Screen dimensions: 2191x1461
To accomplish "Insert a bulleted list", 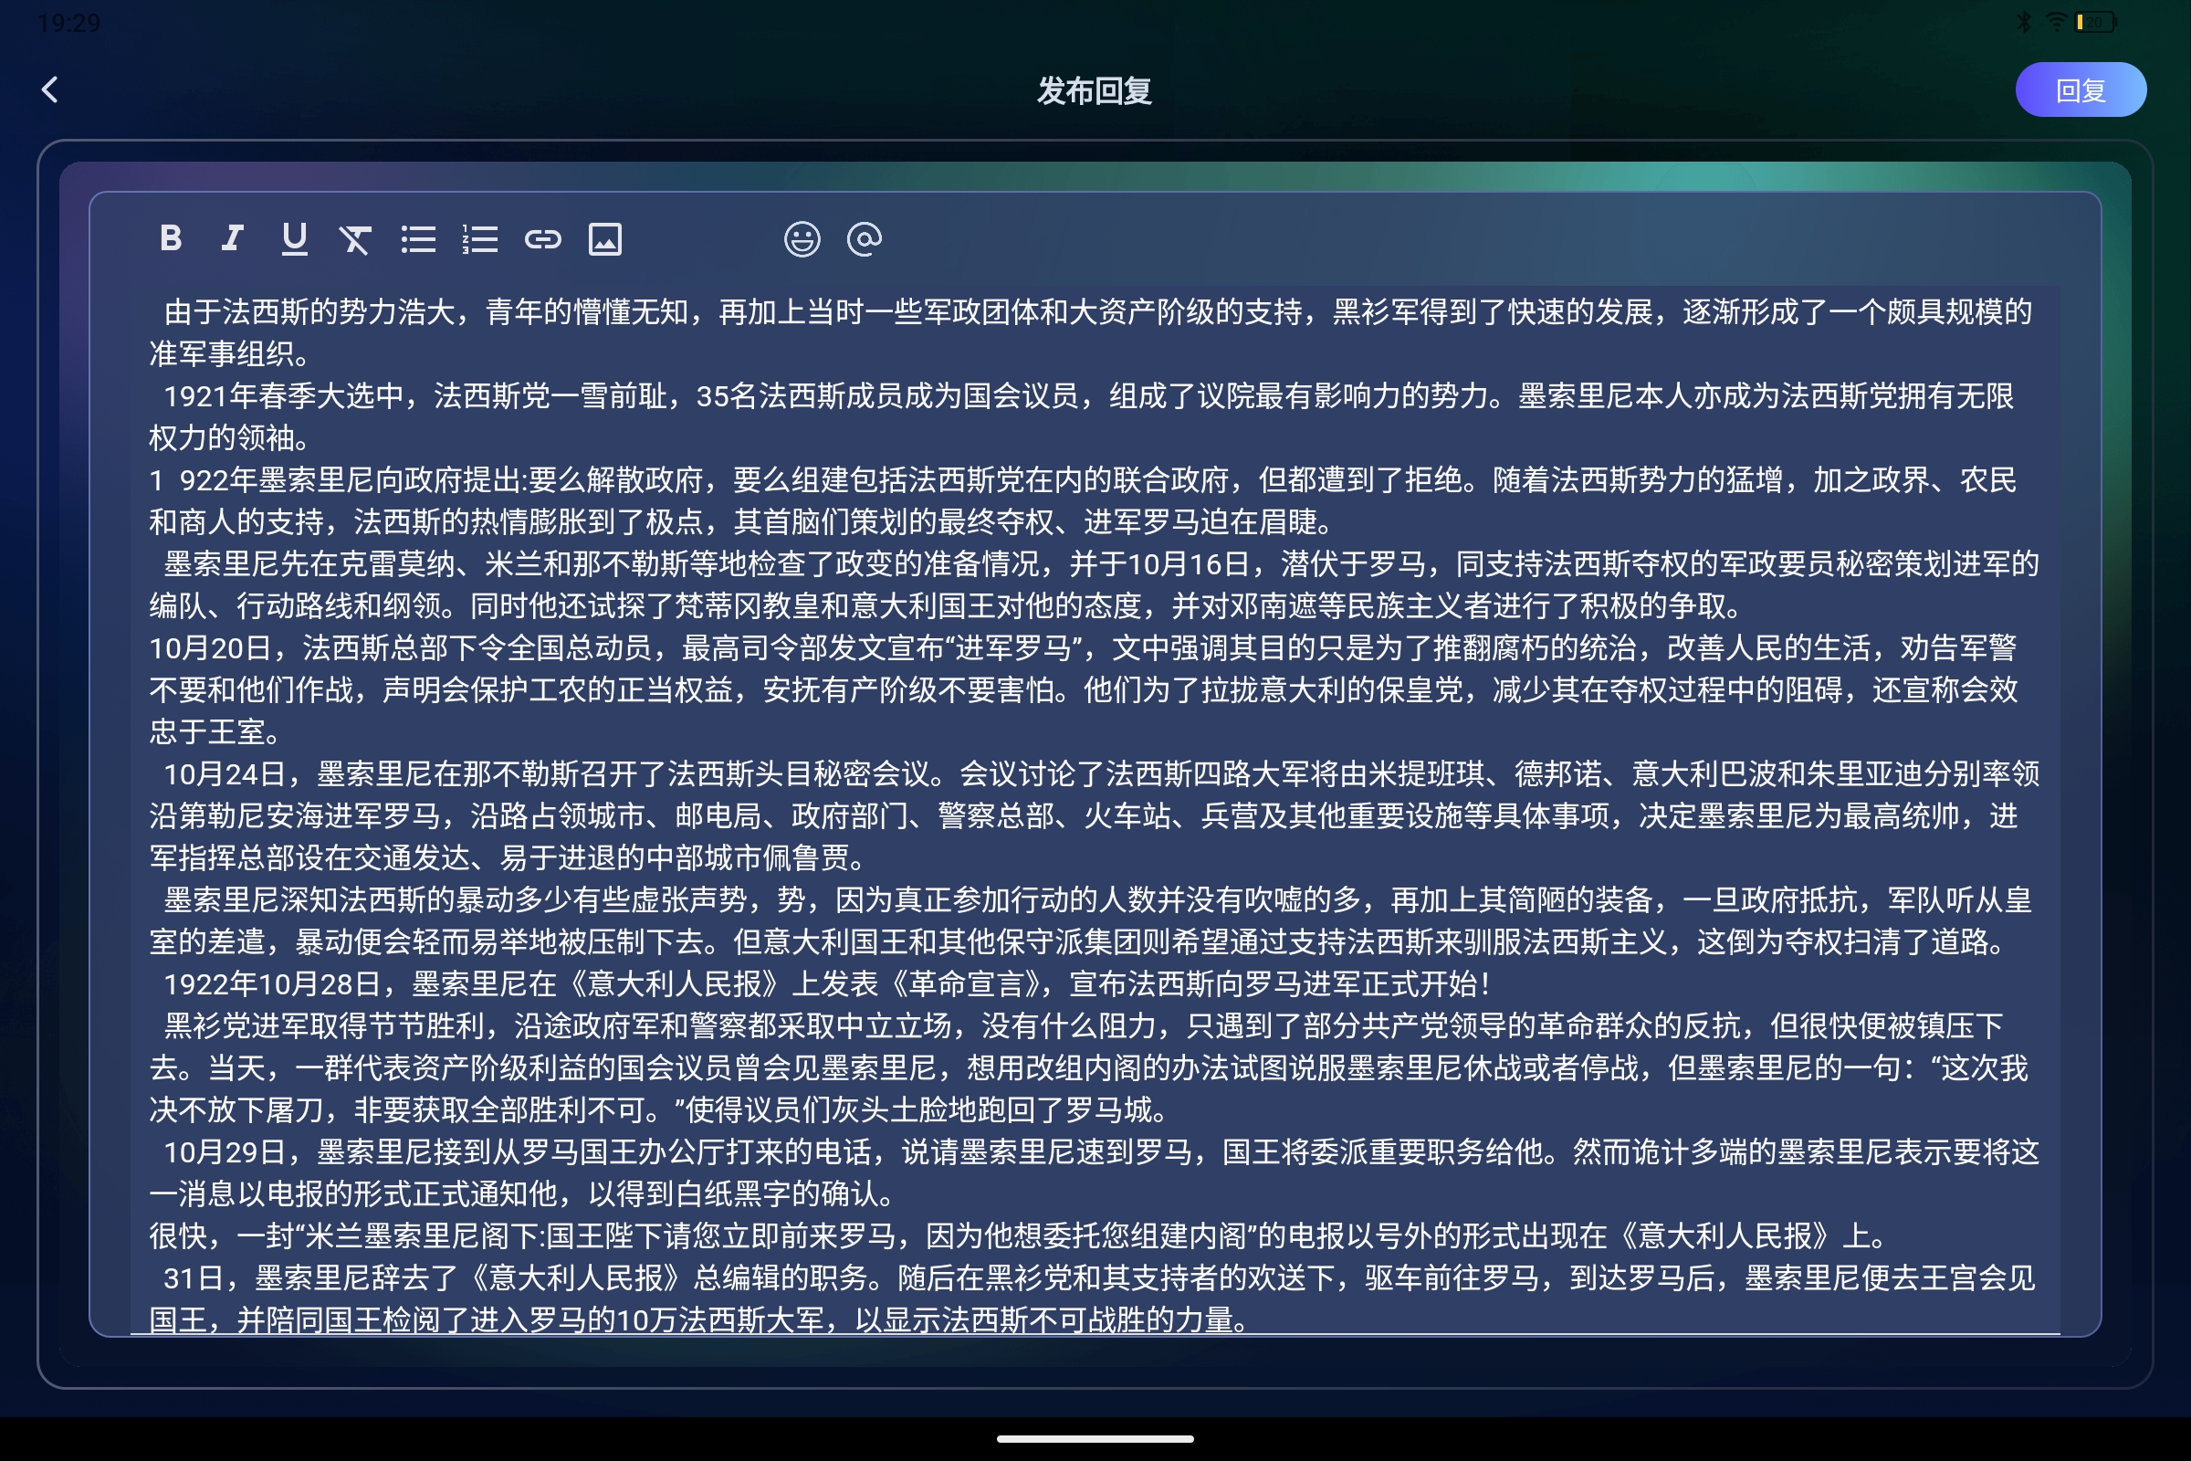I will (x=418, y=238).
